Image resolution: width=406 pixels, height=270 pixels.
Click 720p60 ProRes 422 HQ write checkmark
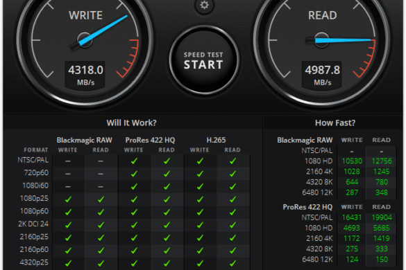click(134, 174)
